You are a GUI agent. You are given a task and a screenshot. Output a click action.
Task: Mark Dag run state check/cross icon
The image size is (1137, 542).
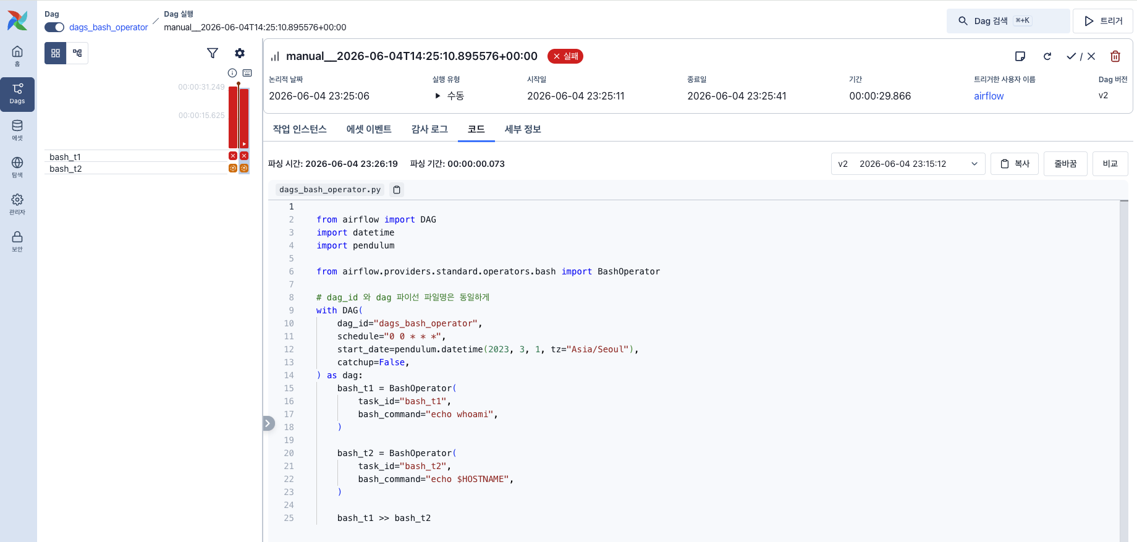(1081, 56)
